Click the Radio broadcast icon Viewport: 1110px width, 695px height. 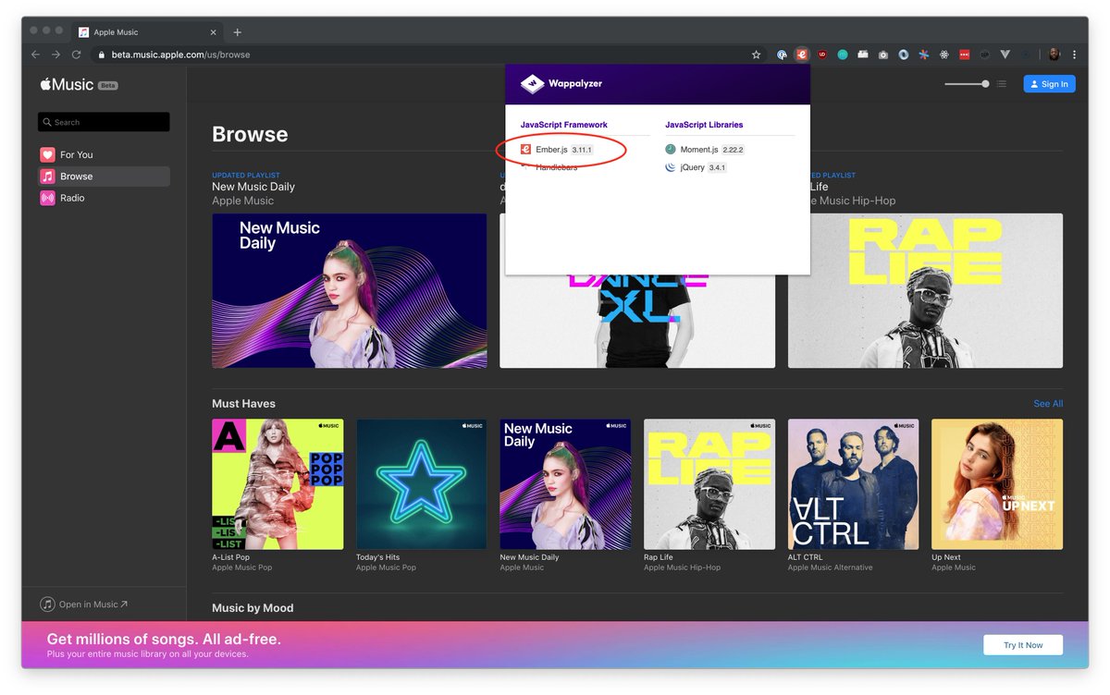click(x=47, y=198)
